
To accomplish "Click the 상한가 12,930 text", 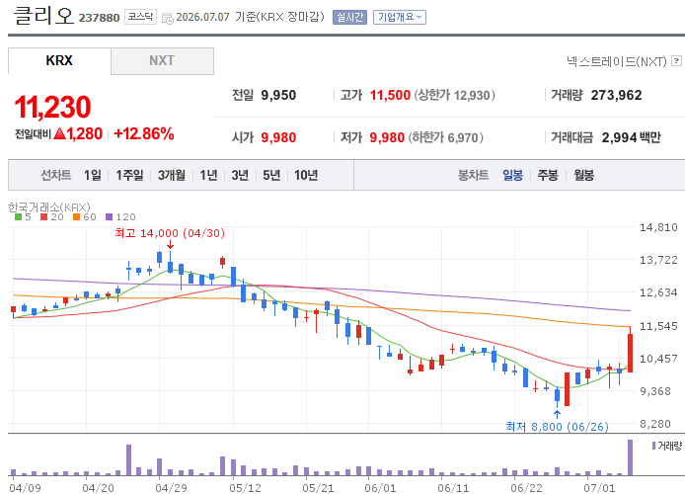I will tap(454, 95).
